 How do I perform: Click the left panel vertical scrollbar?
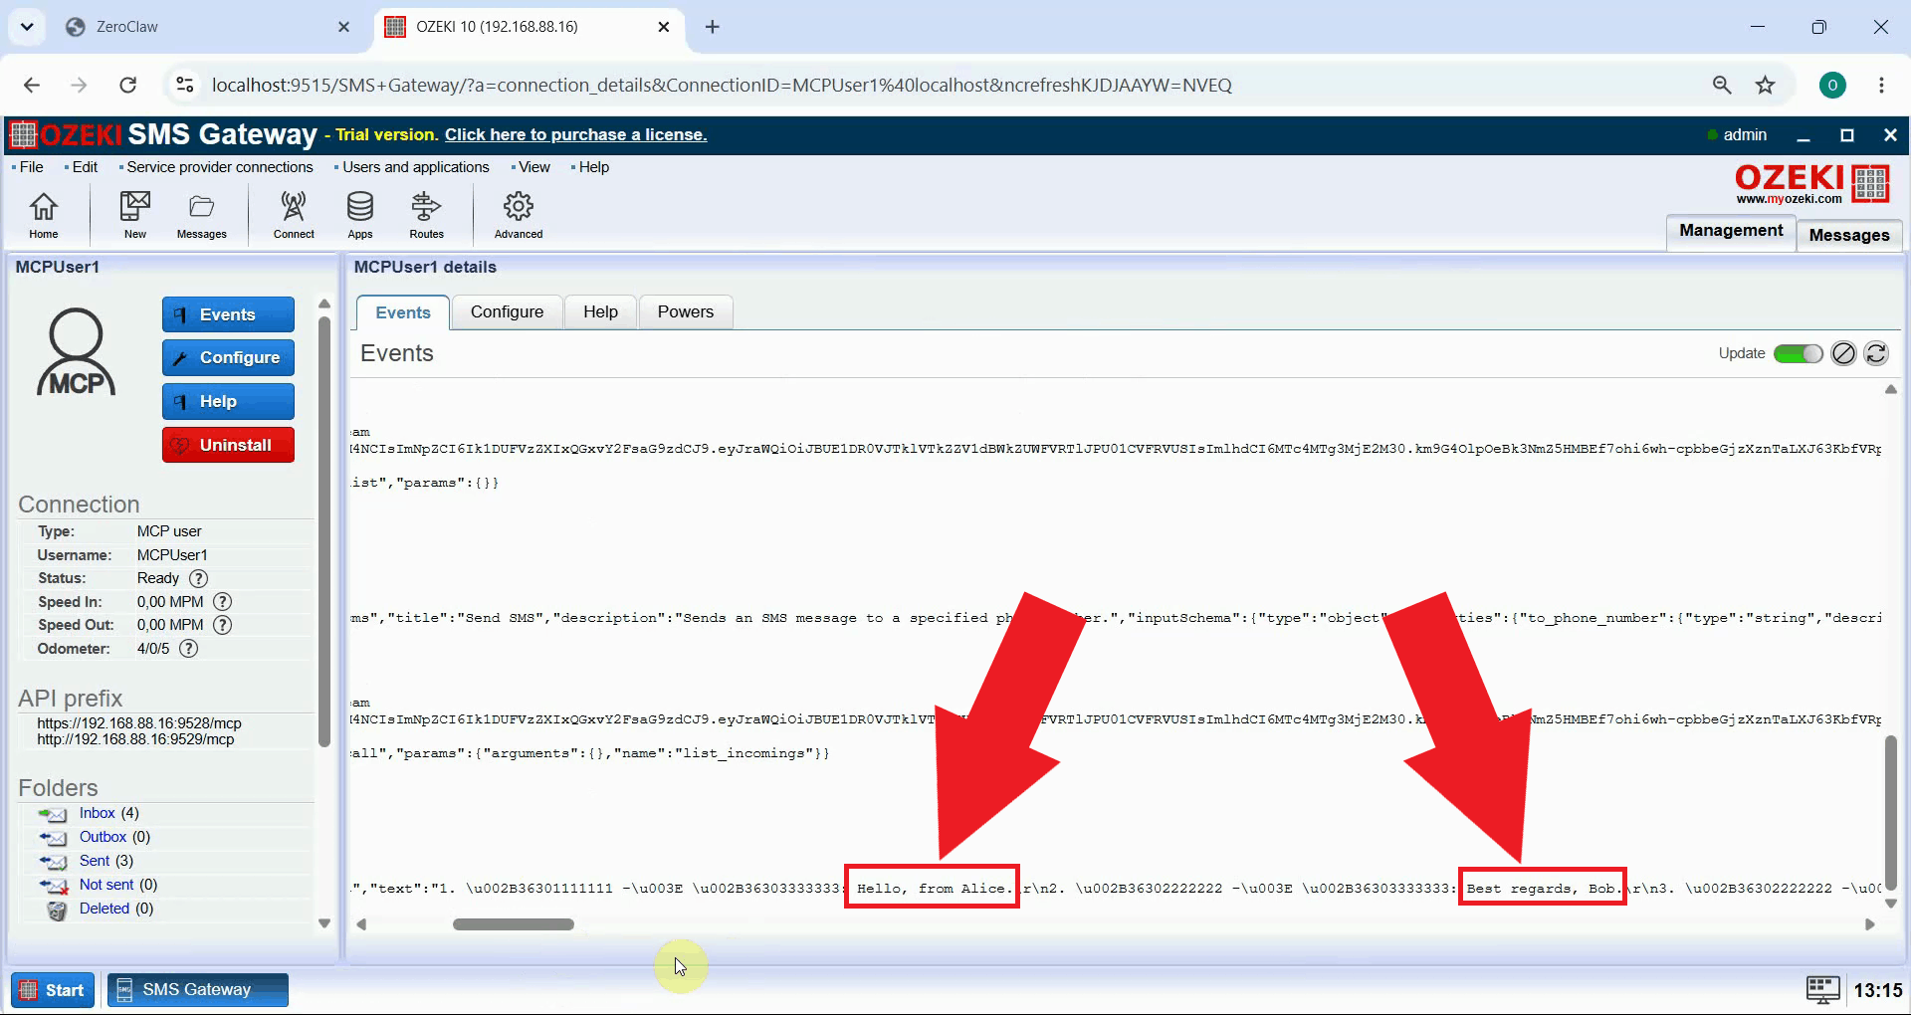pyautogui.click(x=323, y=532)
